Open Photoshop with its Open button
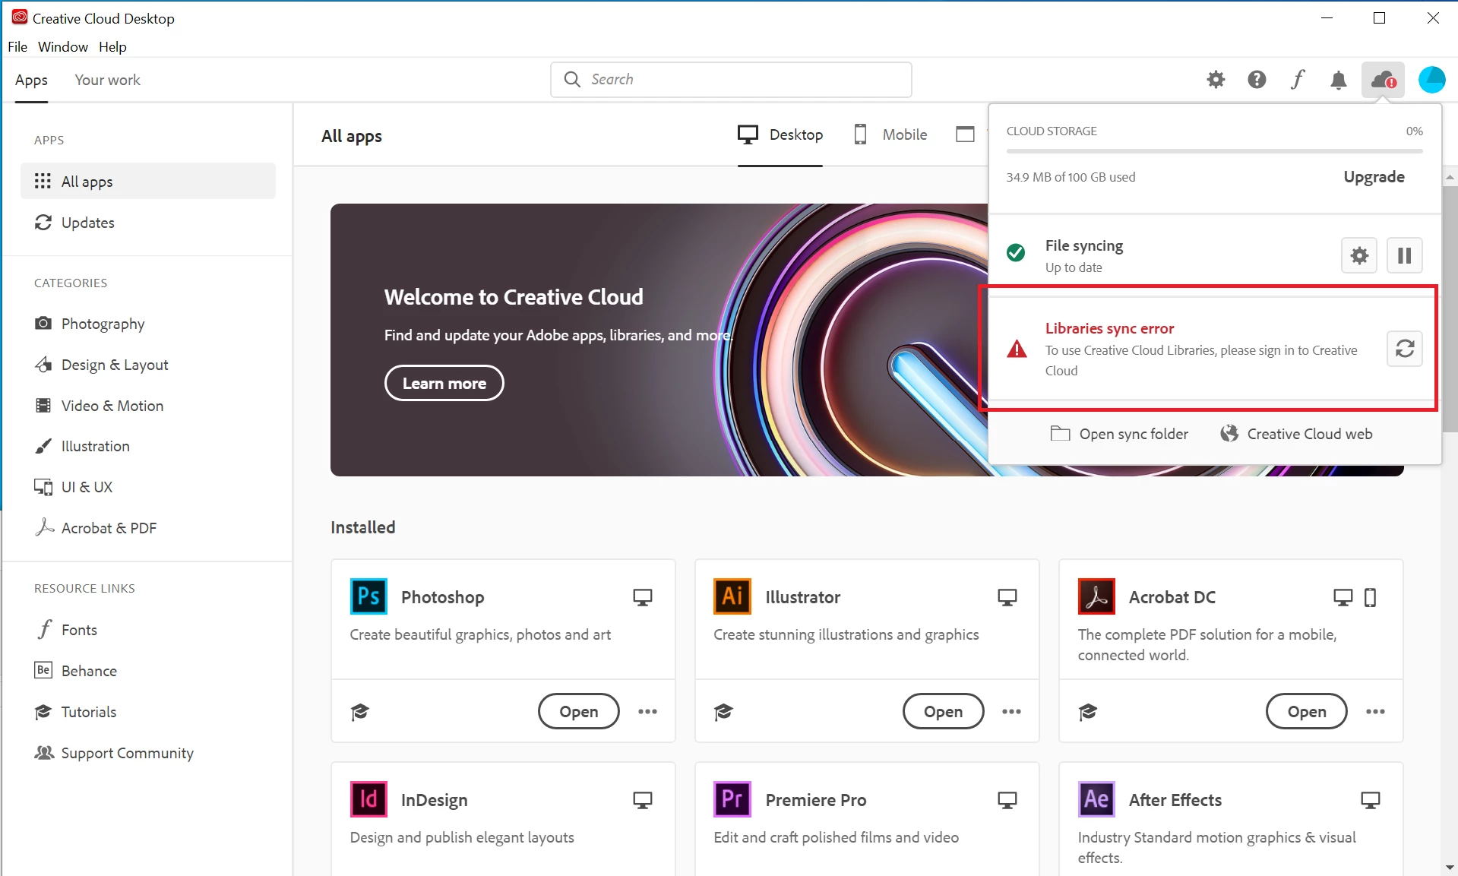The image size is (1458, 876). (579, 712)
